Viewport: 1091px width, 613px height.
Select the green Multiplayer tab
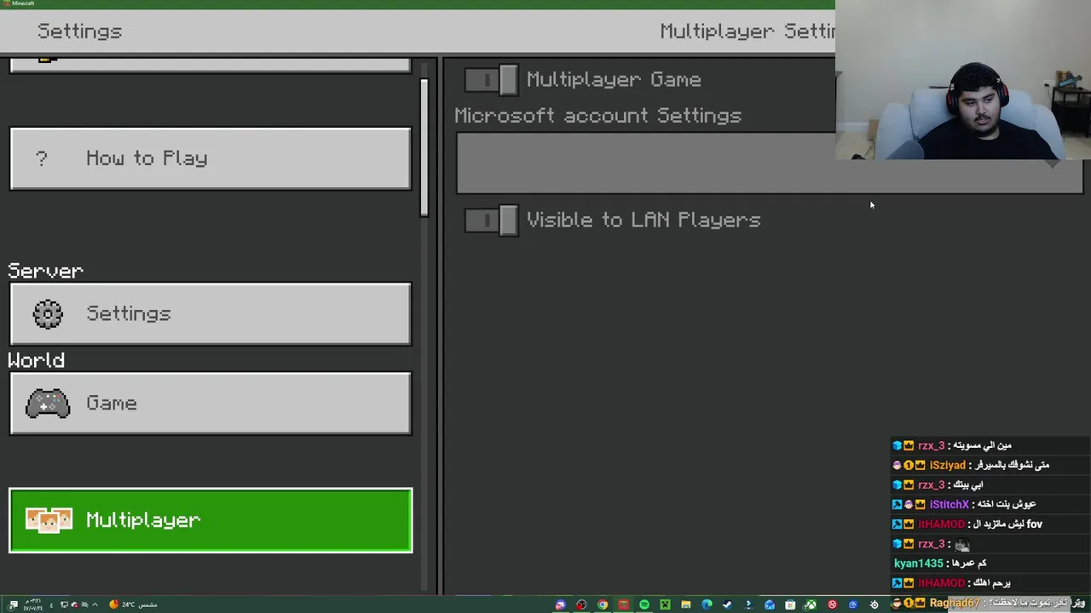point(211,520)
